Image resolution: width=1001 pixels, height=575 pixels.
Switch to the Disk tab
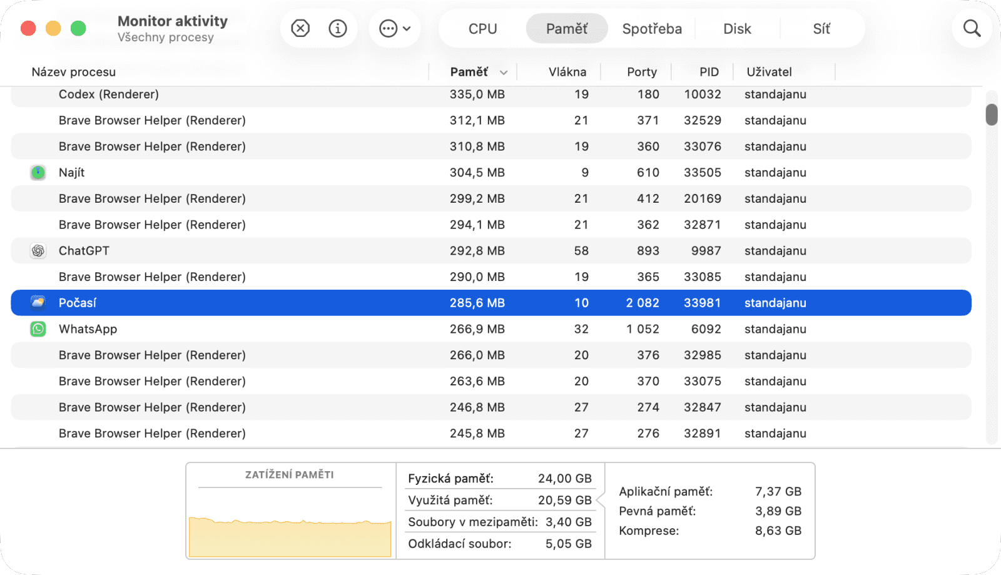[x=737, y=29]
